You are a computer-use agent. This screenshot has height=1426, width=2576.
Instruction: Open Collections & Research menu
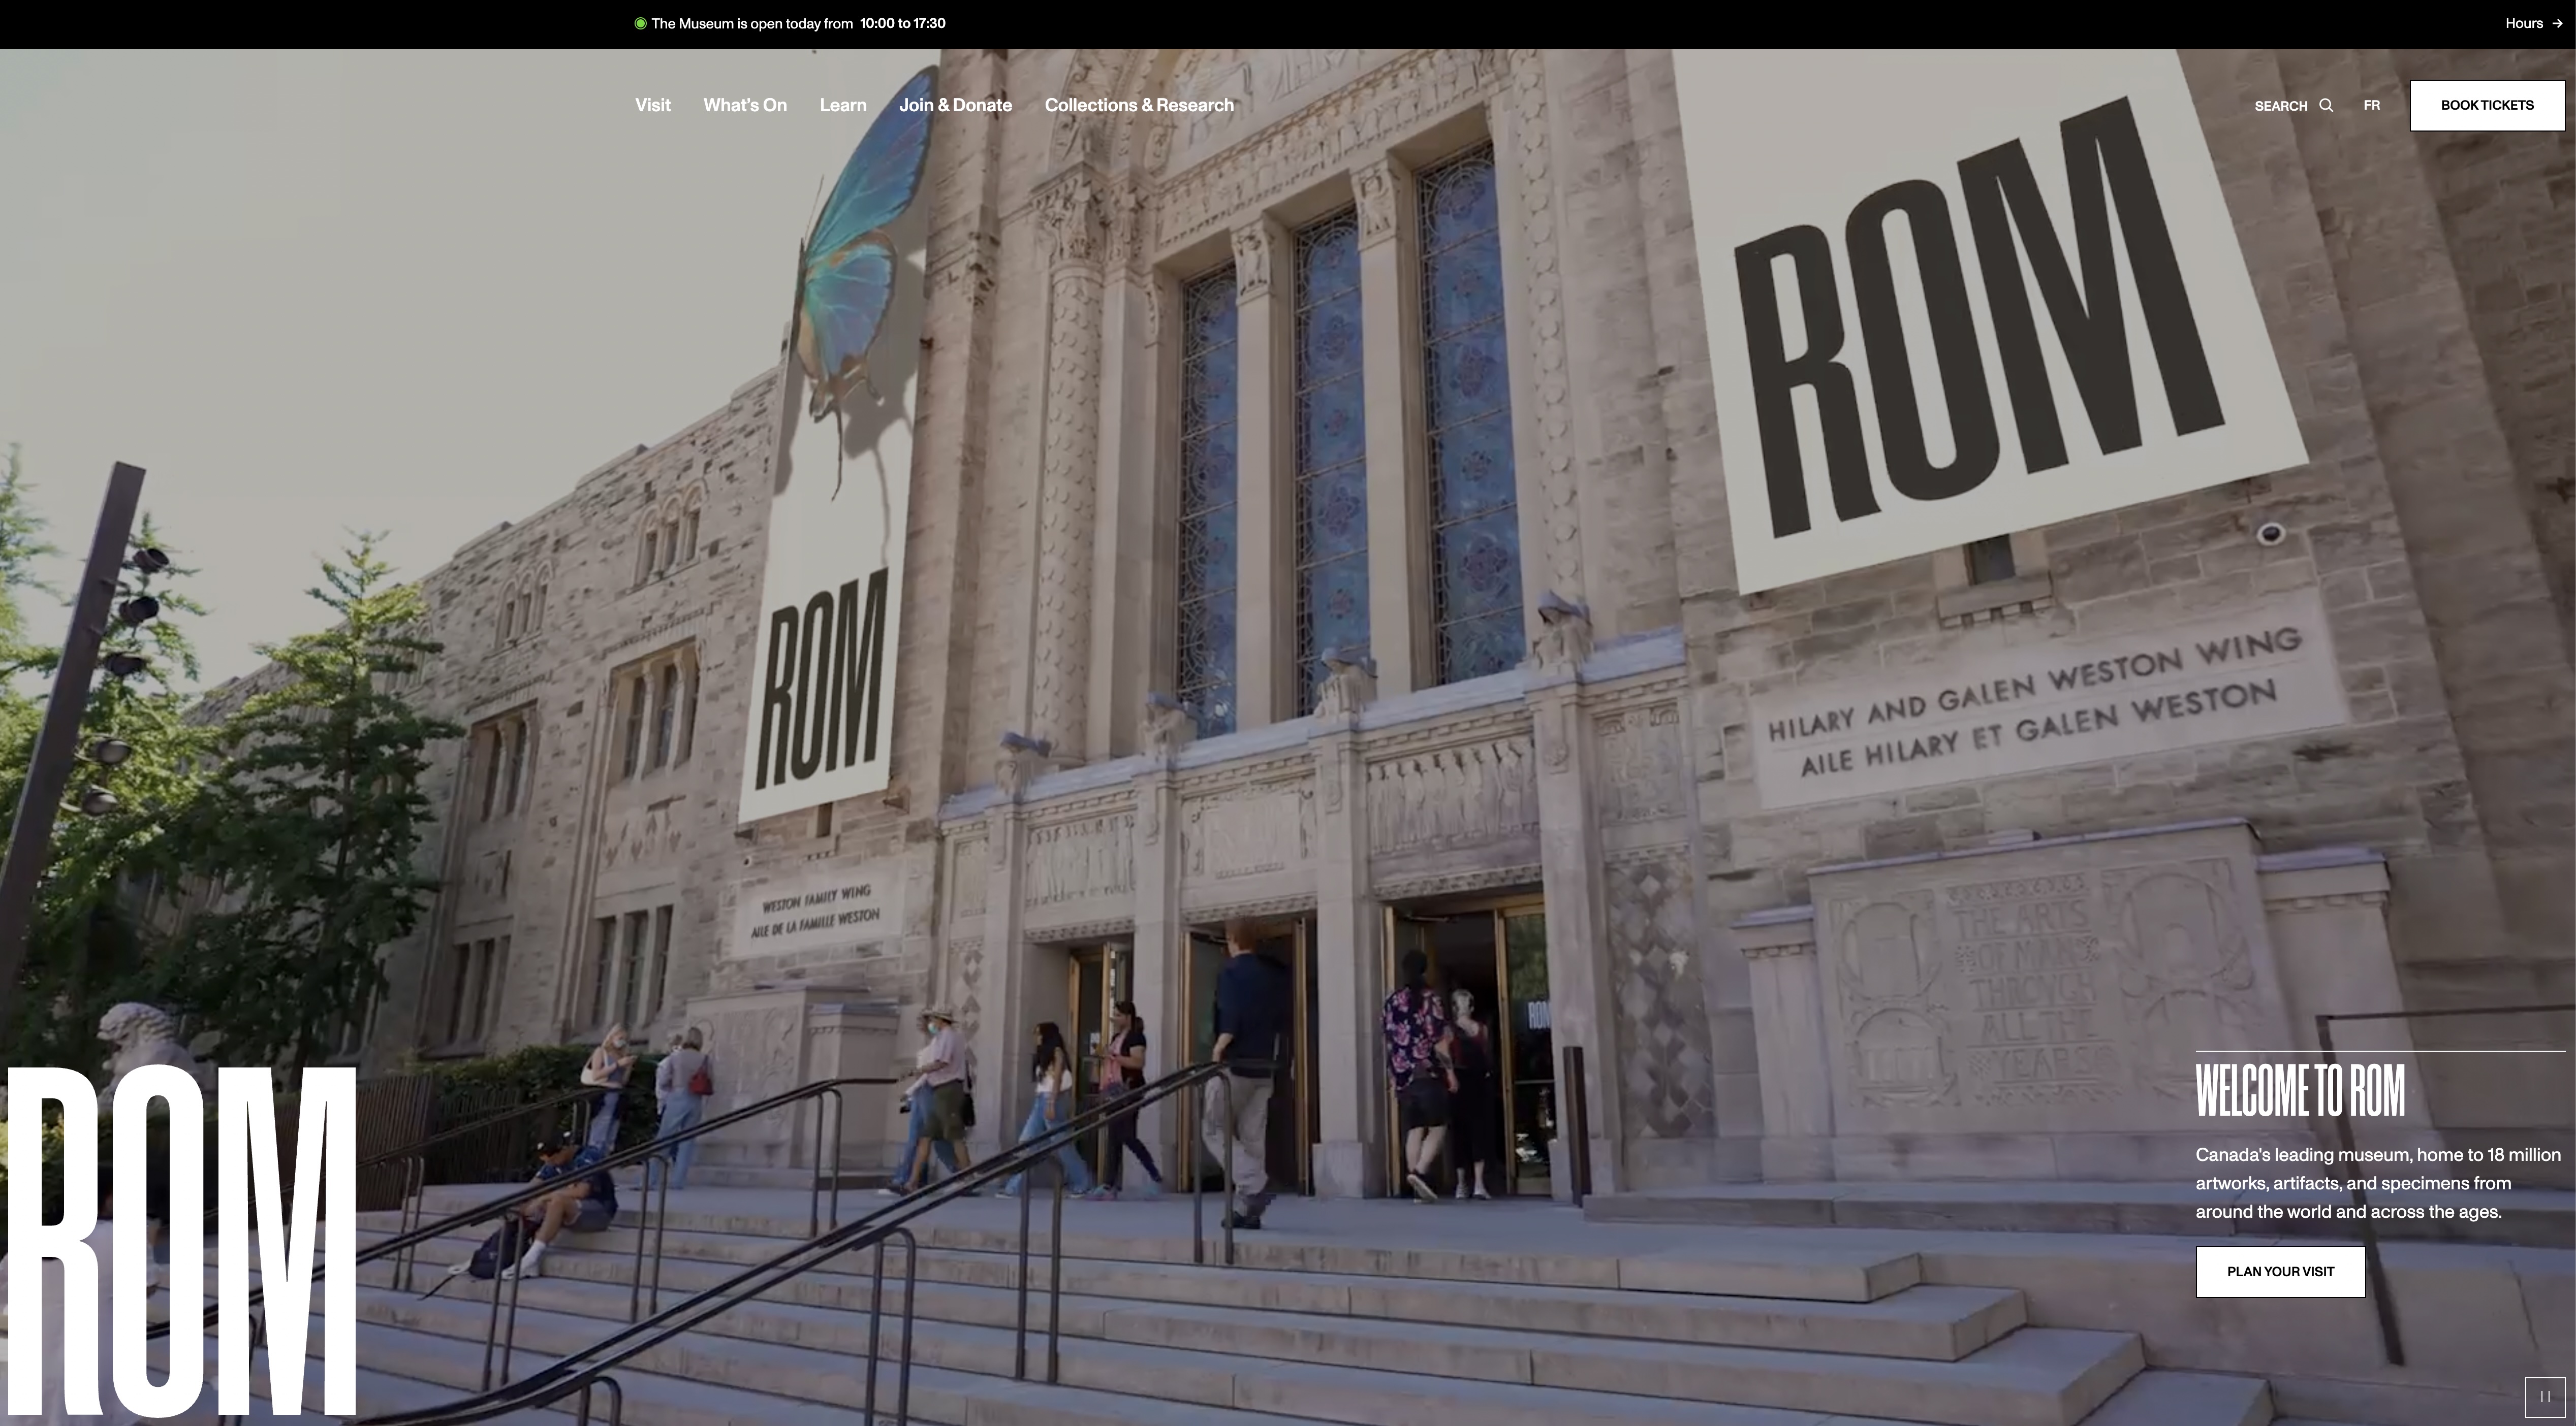pyautogui.click(x=1139, y=105)
